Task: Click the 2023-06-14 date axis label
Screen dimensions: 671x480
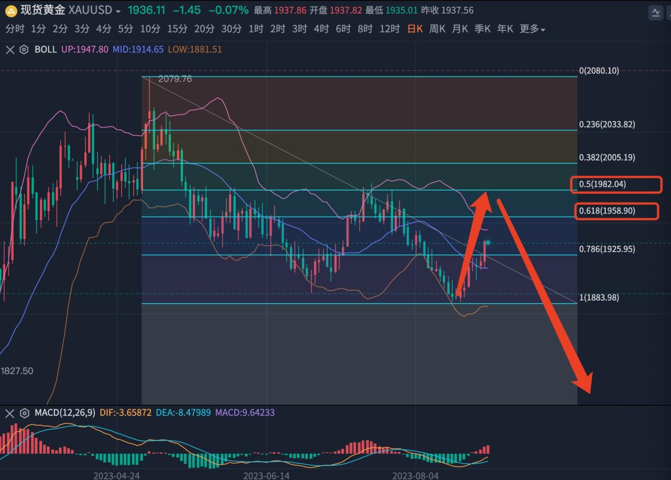Action: pyautogui.click(x=266, y=476)
